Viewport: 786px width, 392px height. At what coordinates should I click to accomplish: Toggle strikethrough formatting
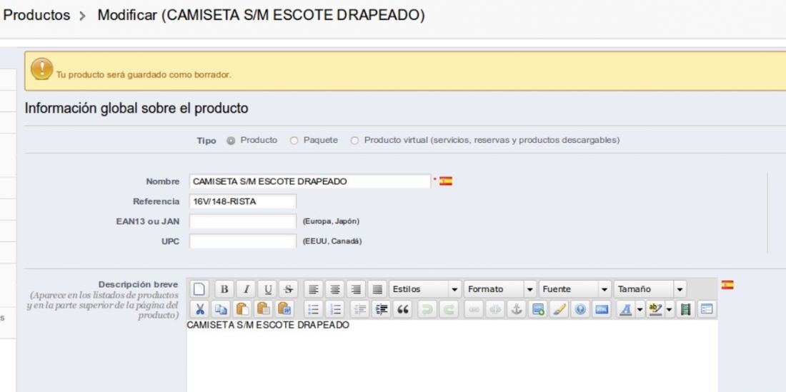(288, 289)
